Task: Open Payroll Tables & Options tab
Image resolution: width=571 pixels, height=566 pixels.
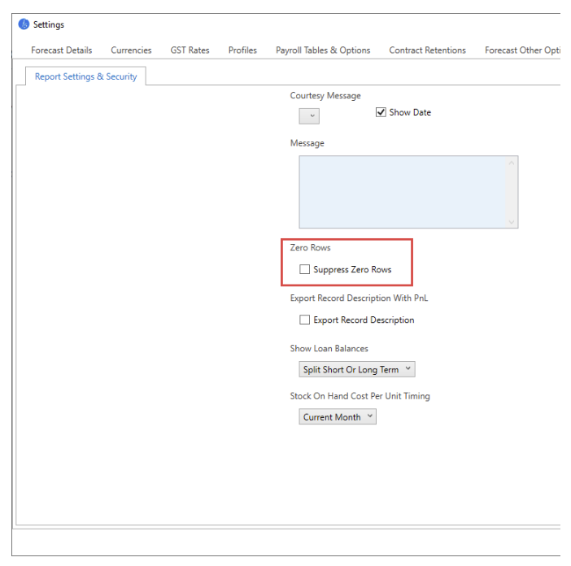Action: pos(323,50)
